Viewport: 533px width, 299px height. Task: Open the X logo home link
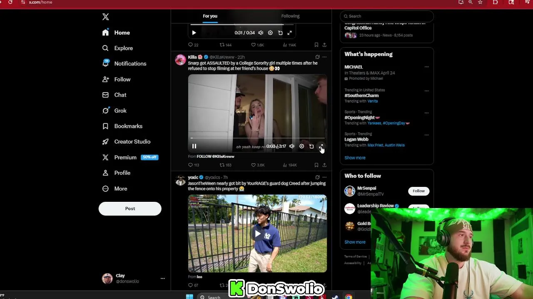(105, 17)
